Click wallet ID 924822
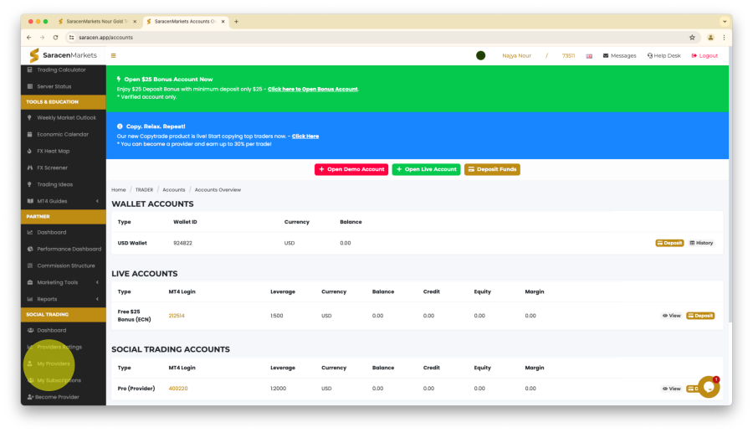 click(183, 243)
